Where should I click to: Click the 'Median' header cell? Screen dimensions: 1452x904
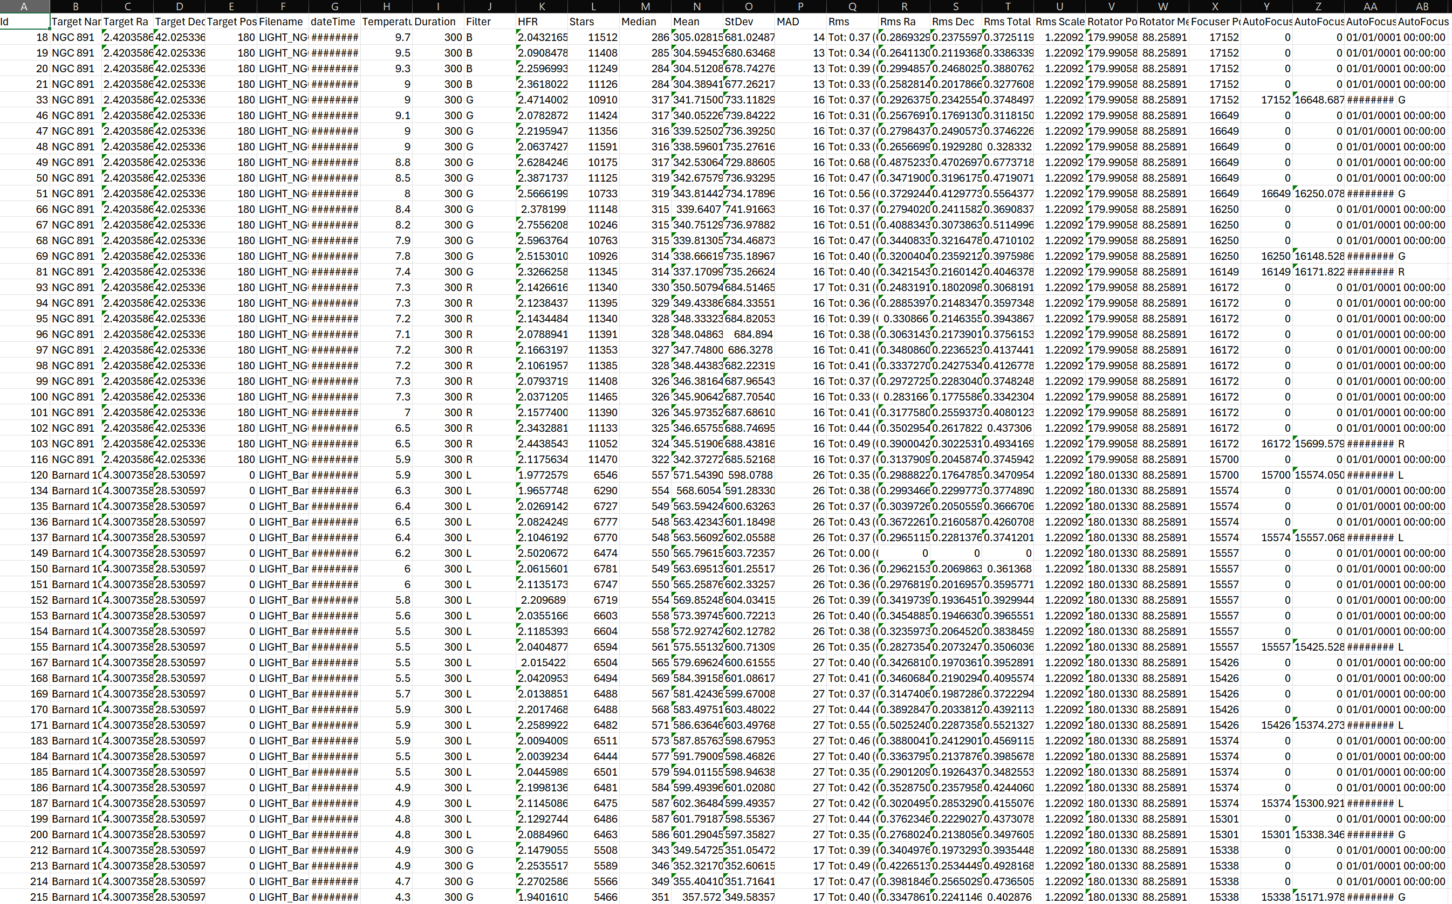point(645,22)
